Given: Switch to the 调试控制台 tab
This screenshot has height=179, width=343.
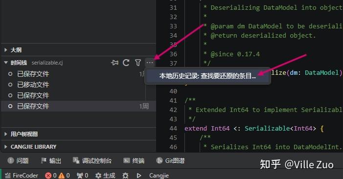Looking at the screenshot, I should coord(92,160).
